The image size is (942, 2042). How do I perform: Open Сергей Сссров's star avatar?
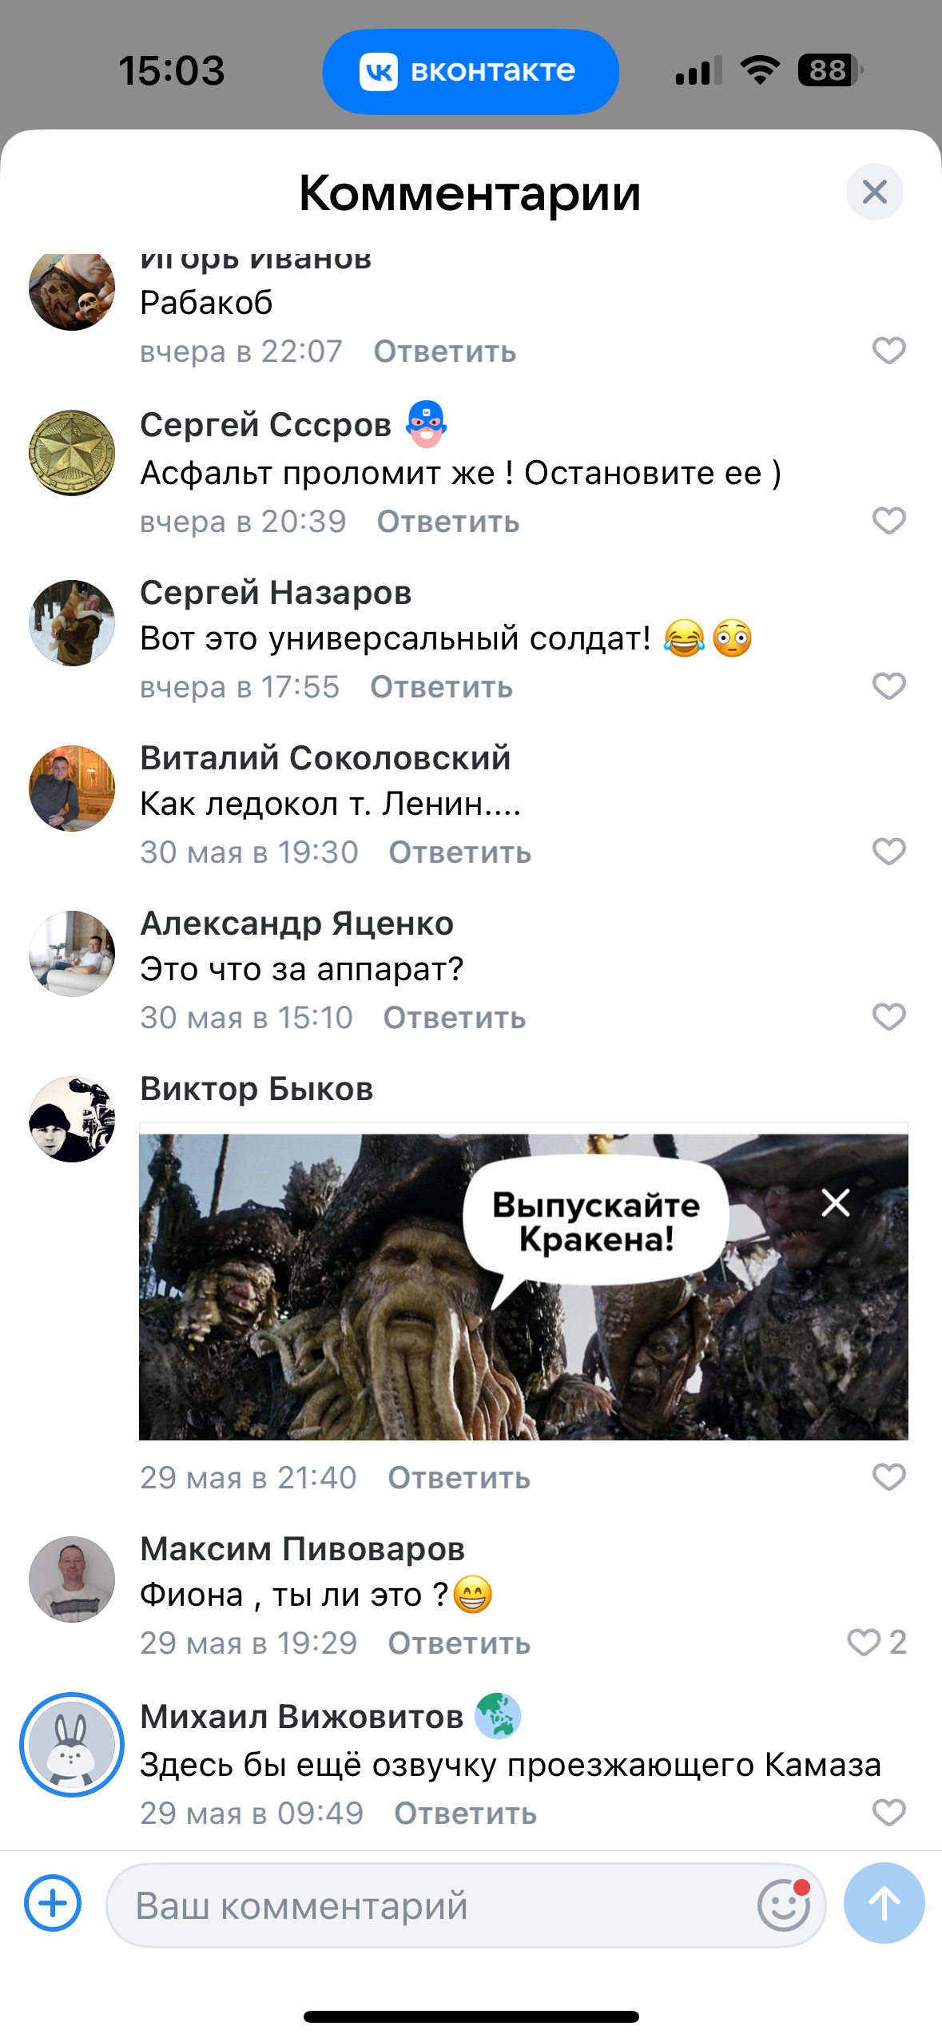(72, 453)
